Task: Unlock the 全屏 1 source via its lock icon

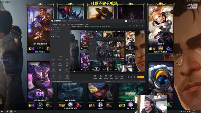Action: [x=54, y=36]
